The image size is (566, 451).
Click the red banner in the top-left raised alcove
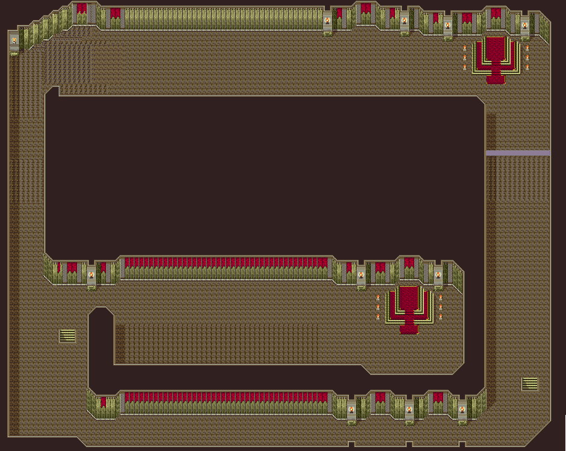click(x=81, y=9)
